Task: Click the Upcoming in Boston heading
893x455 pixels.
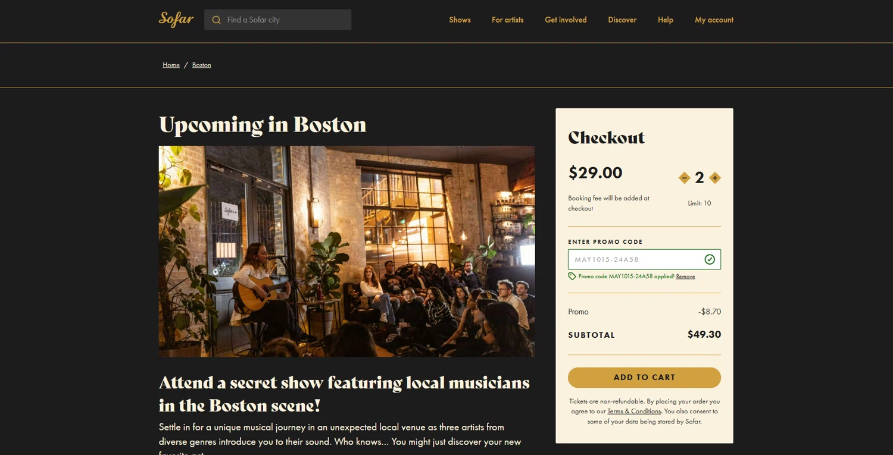Action: [x=263, y=124]
